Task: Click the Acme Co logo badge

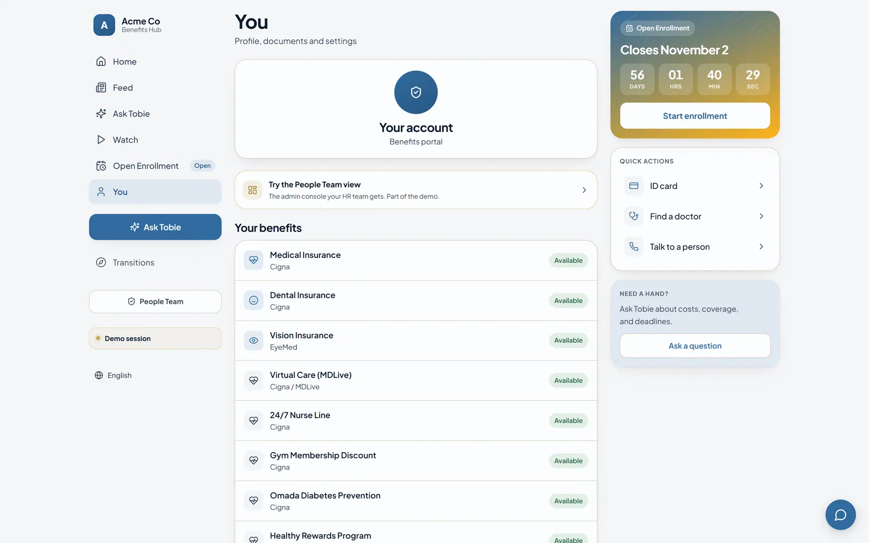Action: click(104, 25)
